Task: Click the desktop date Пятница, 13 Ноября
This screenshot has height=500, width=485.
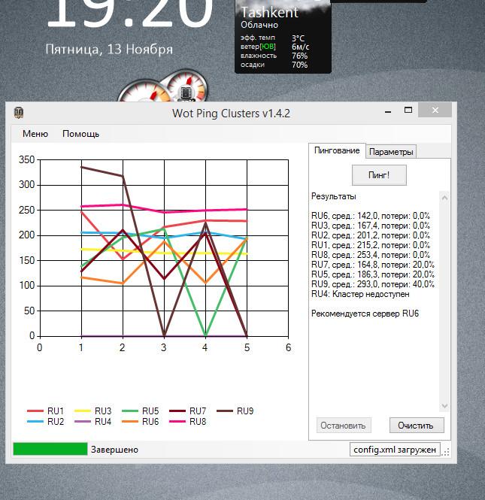Action: pyautogui.click(x=109, y=50)
